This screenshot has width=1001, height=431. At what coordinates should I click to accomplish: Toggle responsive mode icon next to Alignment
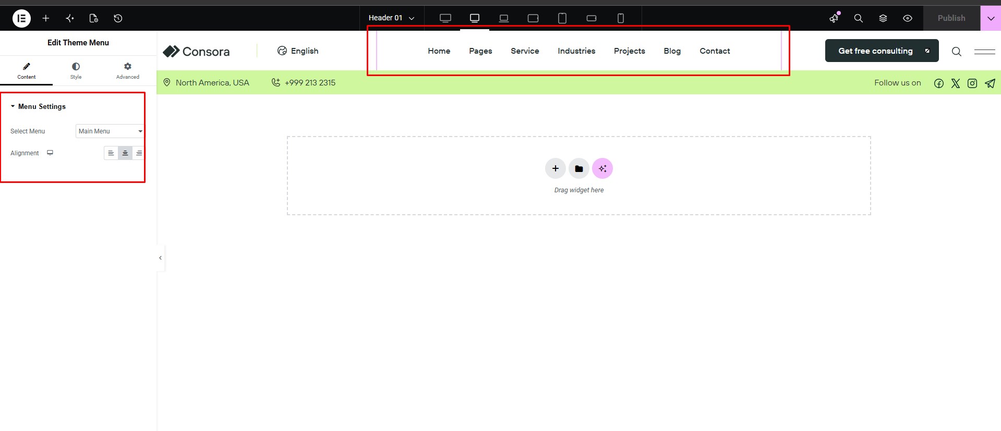point(50,153)
